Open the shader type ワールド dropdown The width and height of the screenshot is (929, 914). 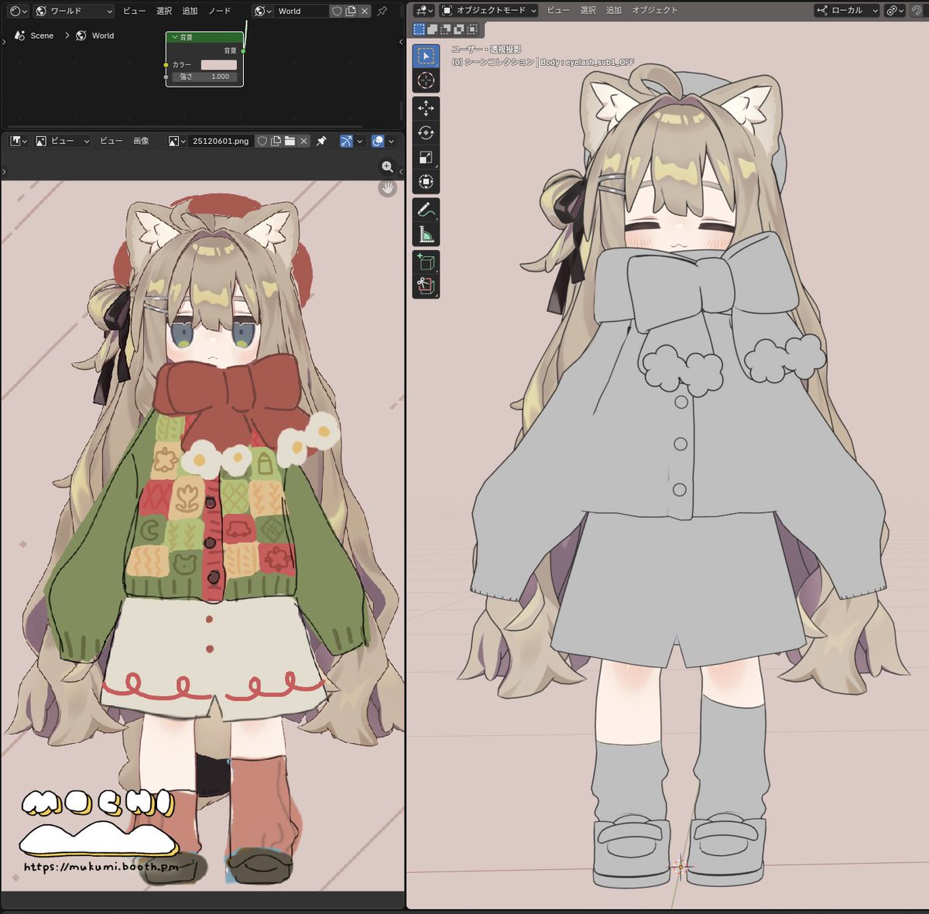pyautogui.click(x=74, y=11)
